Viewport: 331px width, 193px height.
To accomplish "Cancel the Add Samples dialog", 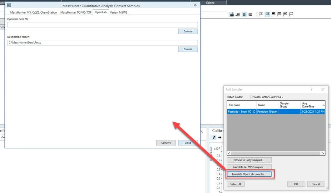I will (316, 184).
